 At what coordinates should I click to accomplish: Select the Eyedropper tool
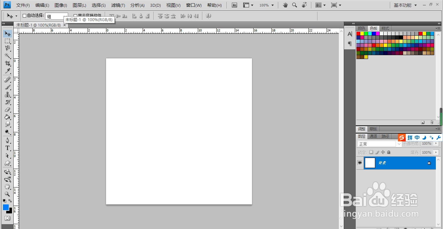click(x=7, y=71)
